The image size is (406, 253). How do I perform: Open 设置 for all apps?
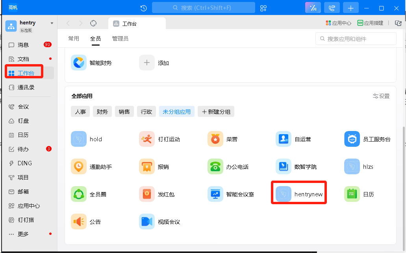(x=381, y=96)
